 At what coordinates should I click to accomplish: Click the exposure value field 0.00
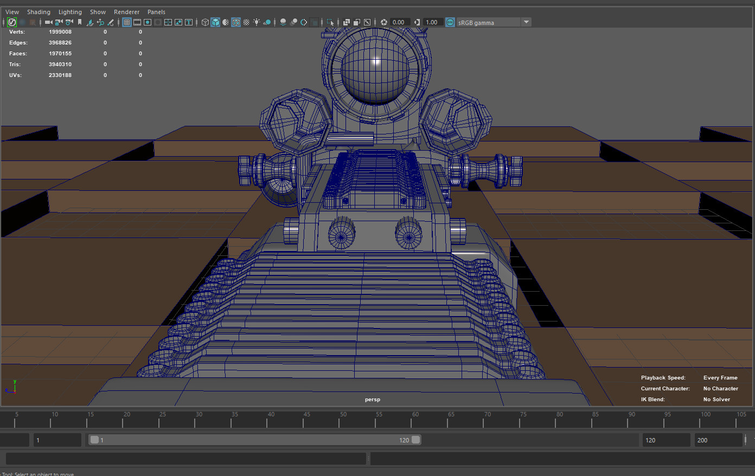pyautogui.click(x=399, y=22)
